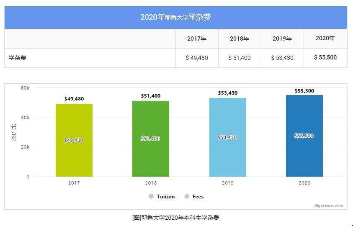
Task: Toggle the Fees legend item
Action: 194,197
